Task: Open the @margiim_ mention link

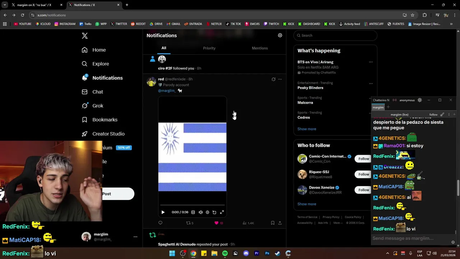Action: [167, 91]
